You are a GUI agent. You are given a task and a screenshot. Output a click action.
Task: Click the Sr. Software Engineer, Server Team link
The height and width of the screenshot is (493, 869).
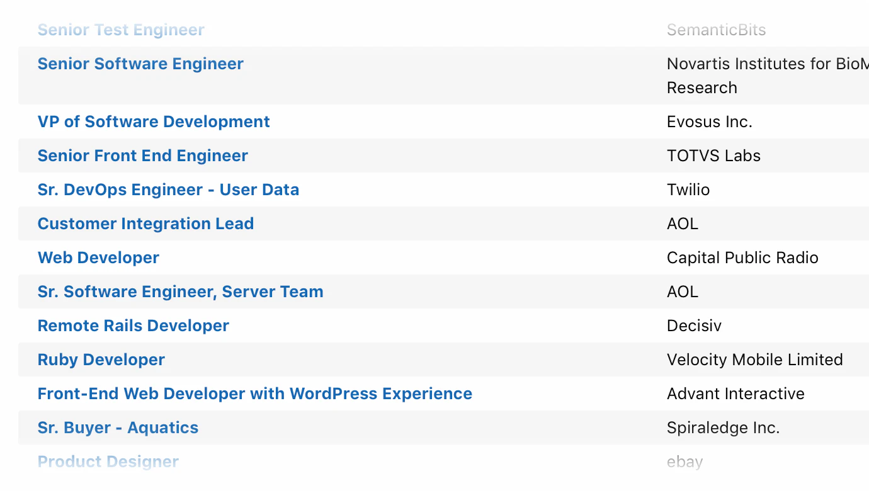[x=181, y=292]
